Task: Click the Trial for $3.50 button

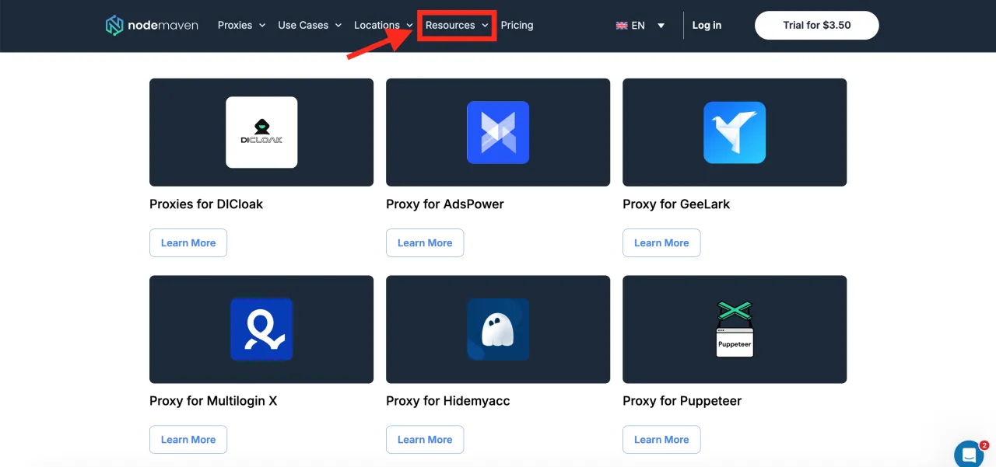Action: click(816, 26)
